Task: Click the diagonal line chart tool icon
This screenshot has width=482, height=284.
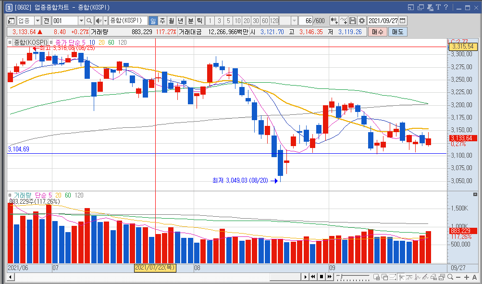Action: click(x=425, y=277)
